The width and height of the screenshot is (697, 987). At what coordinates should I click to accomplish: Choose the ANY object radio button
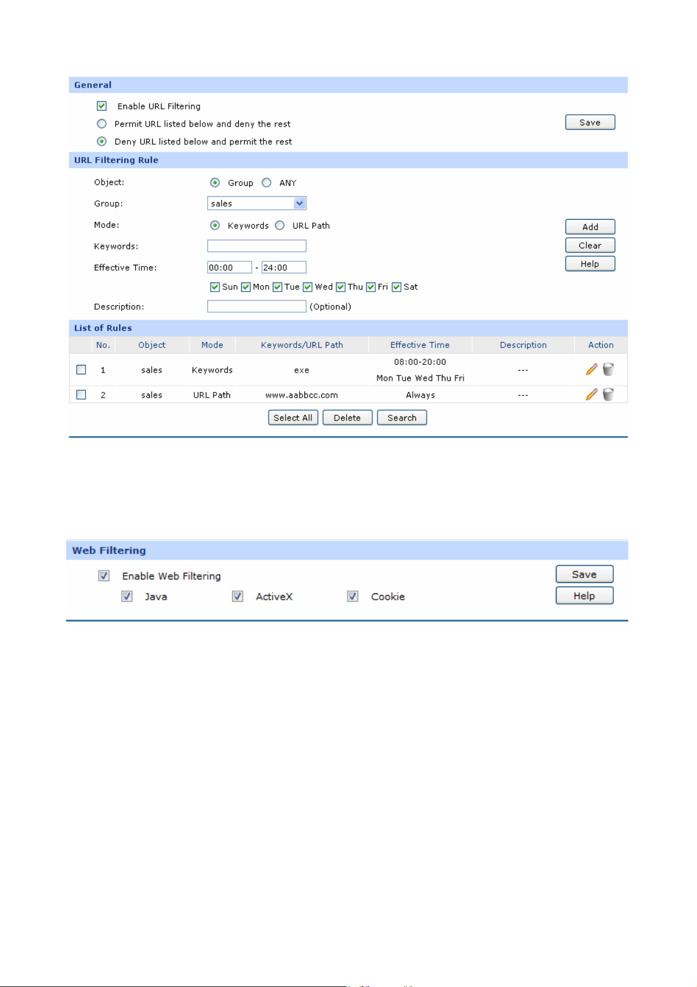click(266, 183)
